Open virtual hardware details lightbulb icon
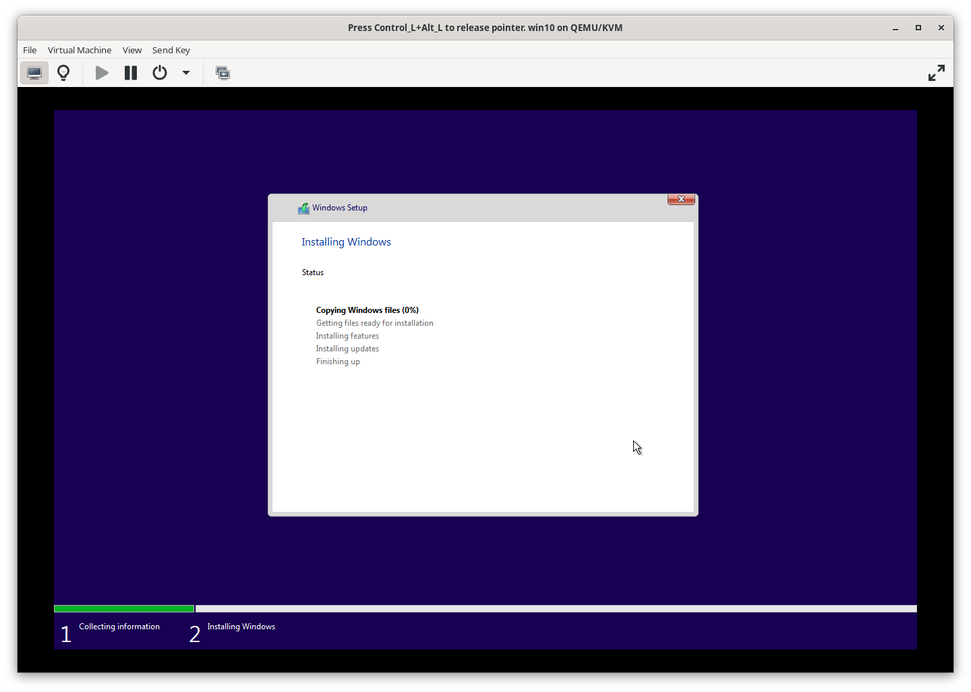Screen dimensions: 971x692 (x=63, y=73)
